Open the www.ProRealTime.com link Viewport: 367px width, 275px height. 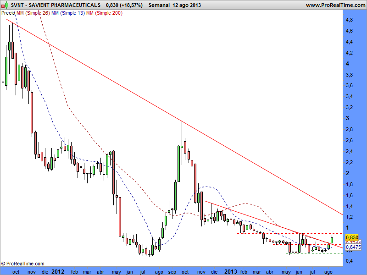335,5
